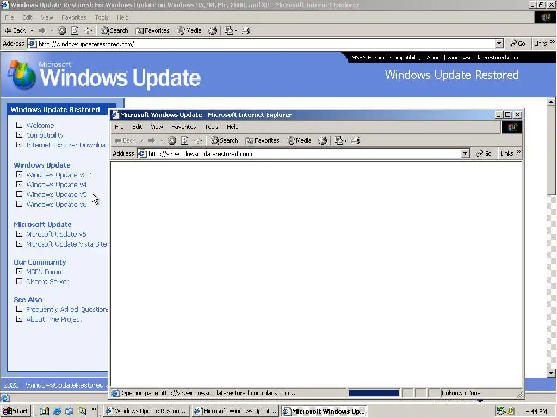Open Mail dropdown arrow in background window
The height and width of the screenshot is (418, 557).
point(236,31)
